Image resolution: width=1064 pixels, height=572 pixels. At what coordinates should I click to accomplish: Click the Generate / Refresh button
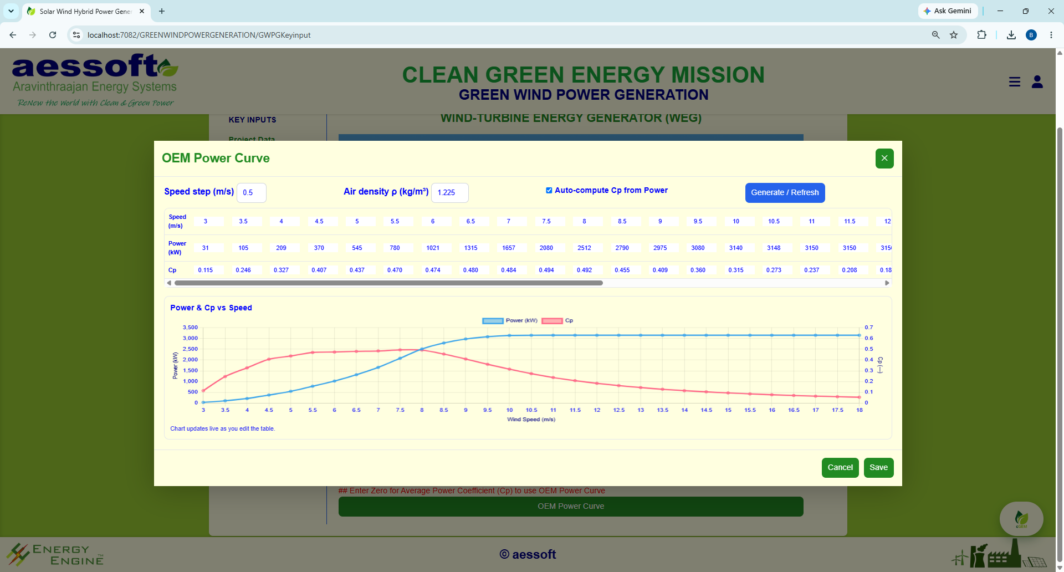click(785, 193)
